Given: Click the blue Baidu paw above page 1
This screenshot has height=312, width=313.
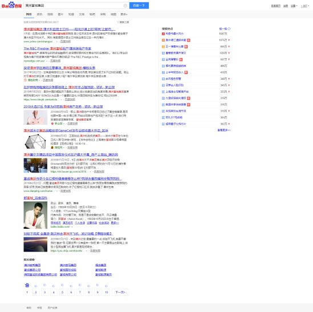Looking at the screenshot, I should coord(27,285).
